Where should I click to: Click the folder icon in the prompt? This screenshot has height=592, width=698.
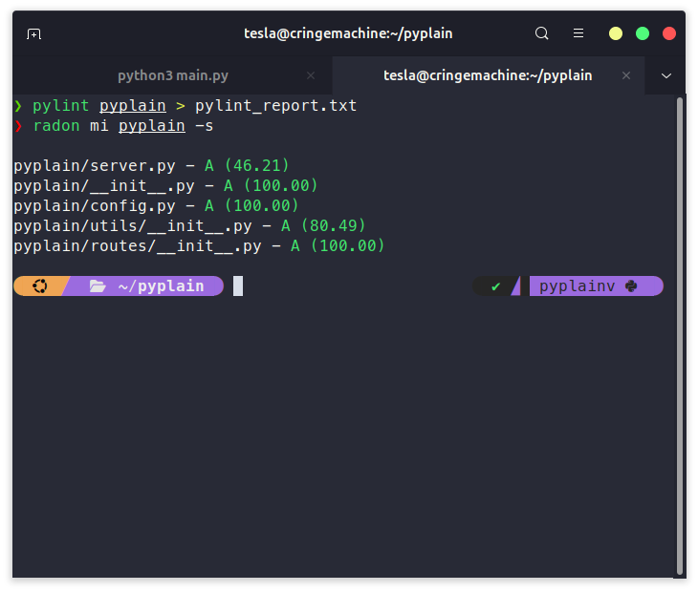pos(98,285)
